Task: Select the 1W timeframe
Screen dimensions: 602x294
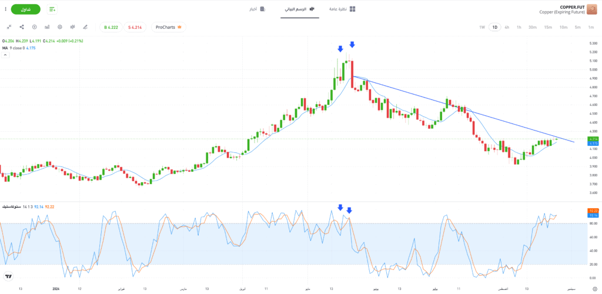Action: click(x=482, y=27)
